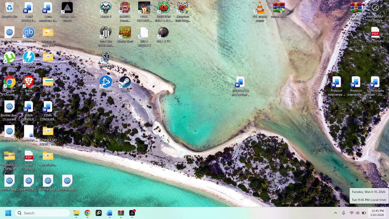Select KINGDOM RUSH 5 ALL shortcut
The height and width of the screenshot is (219, 389).
tap(164, 12)
